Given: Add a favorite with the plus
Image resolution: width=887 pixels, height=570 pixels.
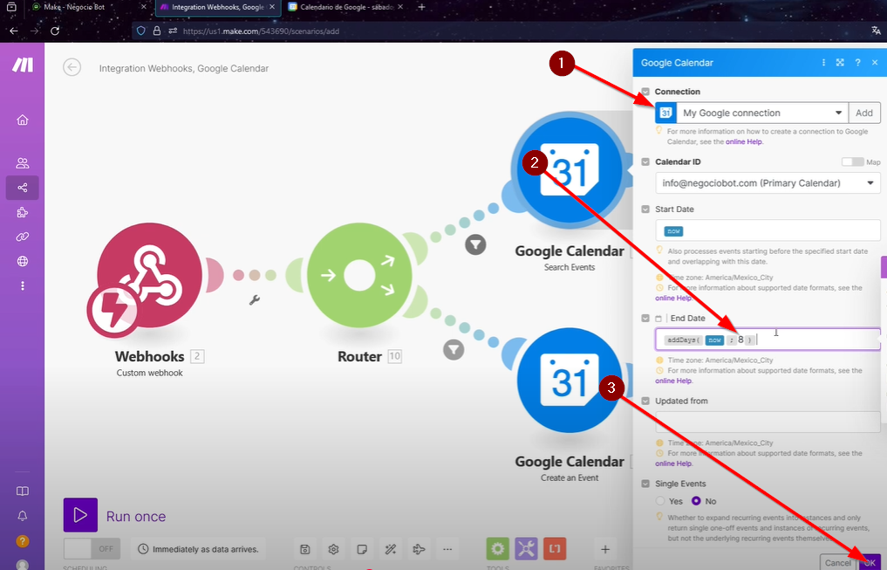Looking at the screenshot, I should click(x=604, y=549).
